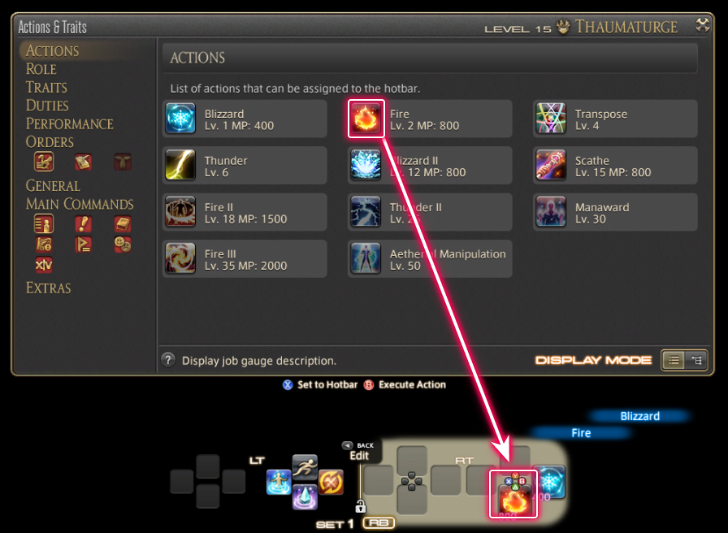Viewport: 728px width, 533px height.
Task: Expand the General category
Action: [x=53, y=186]
